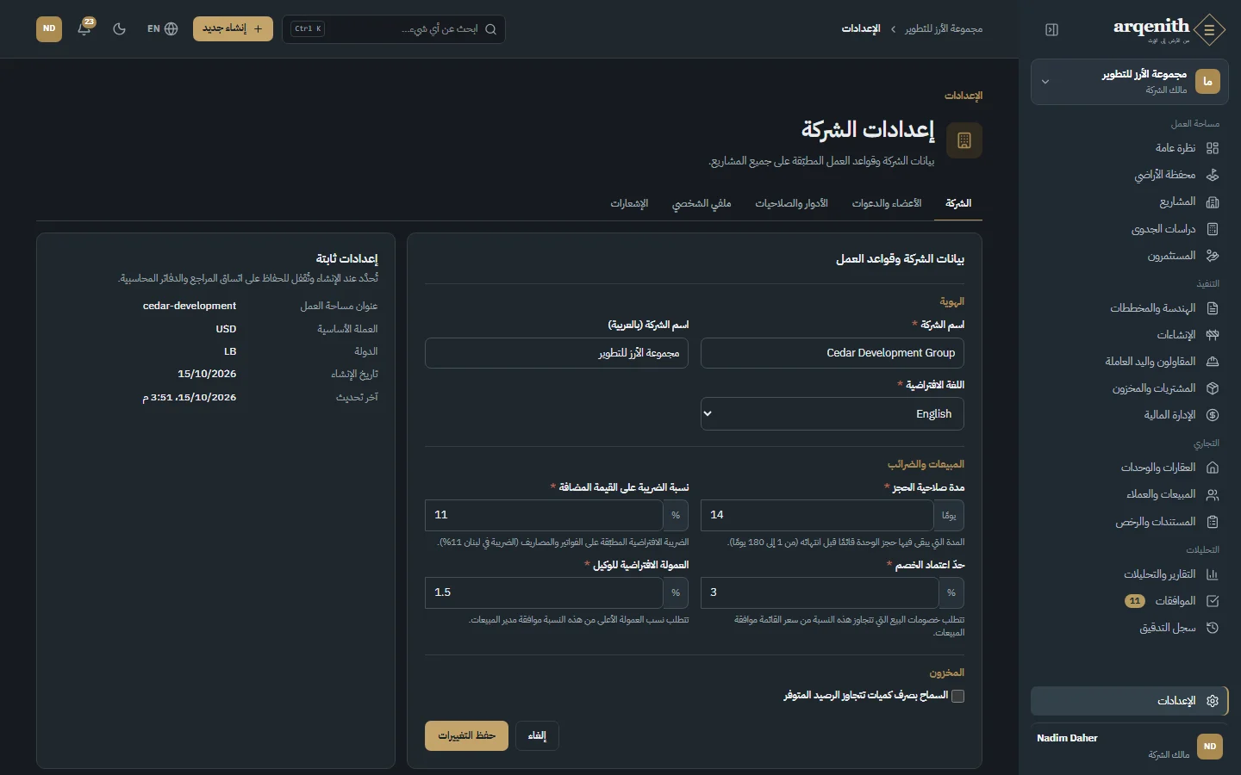The width and height of the screenshot is (1241, 775).
Task: Open المستندات والرخص sidebar item
Action: pyautogui.click(x=1129, y=522)
